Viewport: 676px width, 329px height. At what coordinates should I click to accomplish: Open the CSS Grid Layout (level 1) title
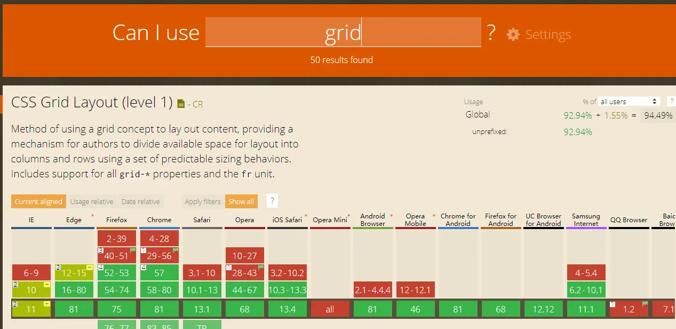click(x=92, y=103)
